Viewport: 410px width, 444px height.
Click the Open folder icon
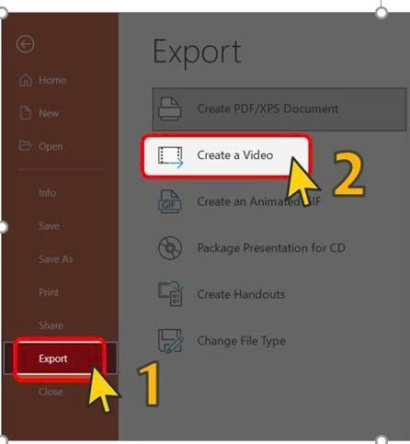tap(25, 145)
